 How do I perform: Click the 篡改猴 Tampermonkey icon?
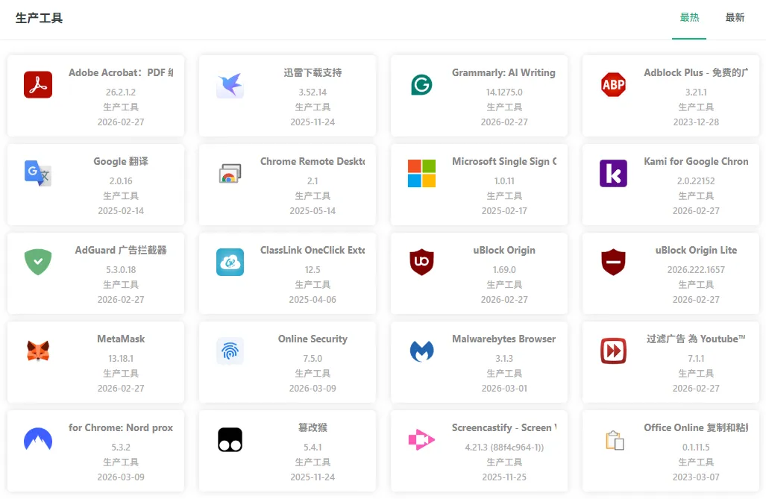coord(230,439)
